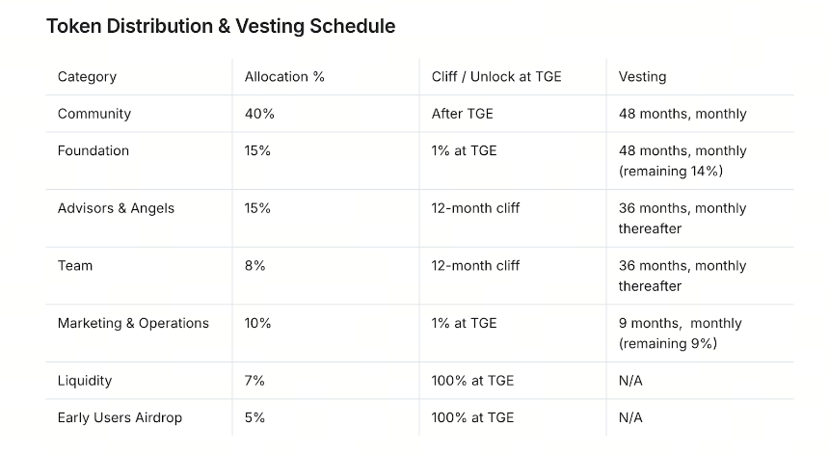Viewport: 829px width, 454px height.
Task: Select the Foundation category cell
Action: click(94, 150)
